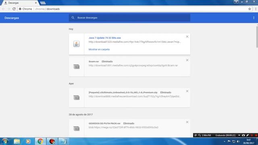Click the Action Center flag icon
The image size is (258, 145).
(x=229, y=141)
